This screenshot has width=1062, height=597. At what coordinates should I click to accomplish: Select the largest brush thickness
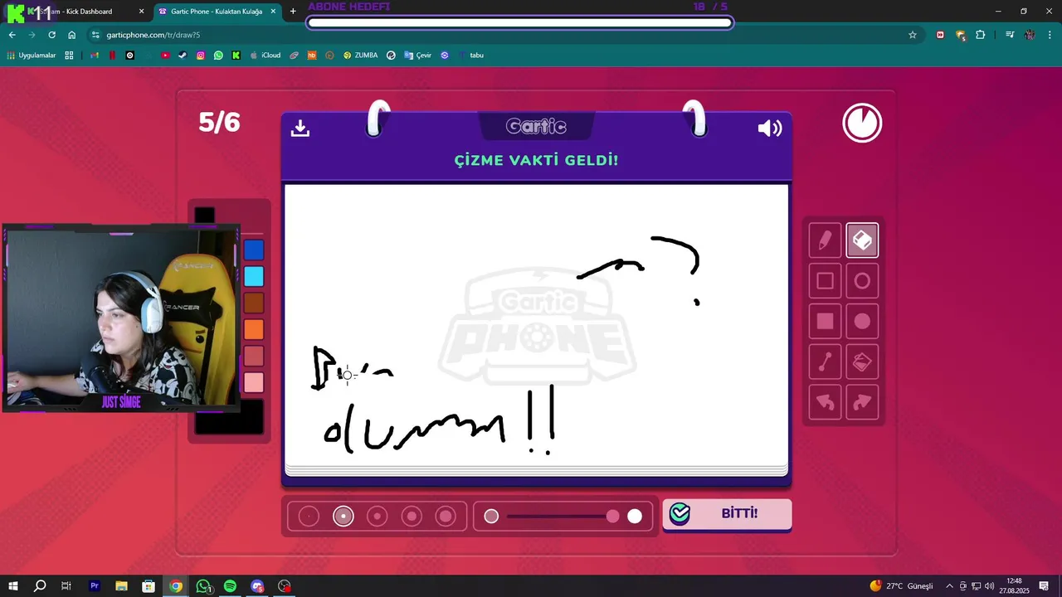(446, 517)
